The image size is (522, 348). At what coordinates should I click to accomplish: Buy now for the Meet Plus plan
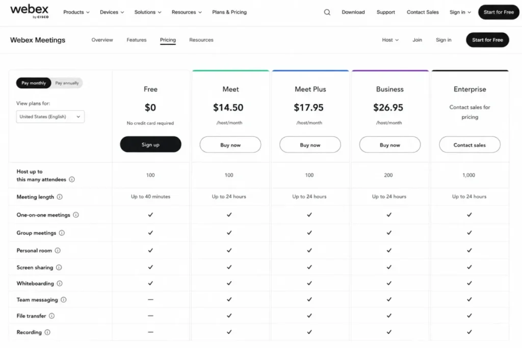[x=310, y=145]
